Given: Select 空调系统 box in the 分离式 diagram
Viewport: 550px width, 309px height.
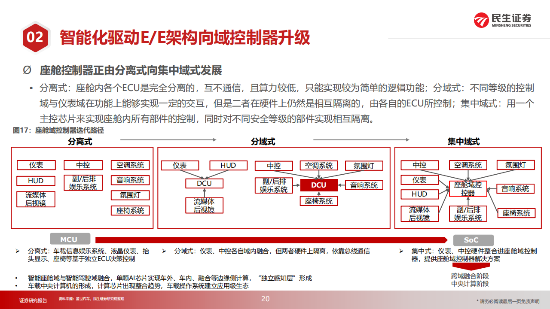Looking at the screenshot, I should (x=130, y=165).
